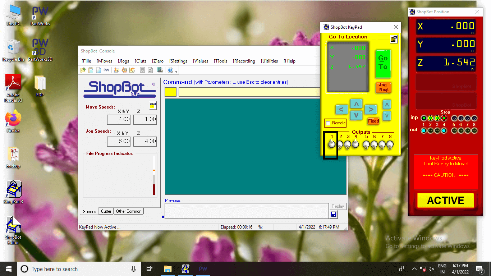
Task: Click the clipboard icon in Console toolbar
Action: point(91,70)
